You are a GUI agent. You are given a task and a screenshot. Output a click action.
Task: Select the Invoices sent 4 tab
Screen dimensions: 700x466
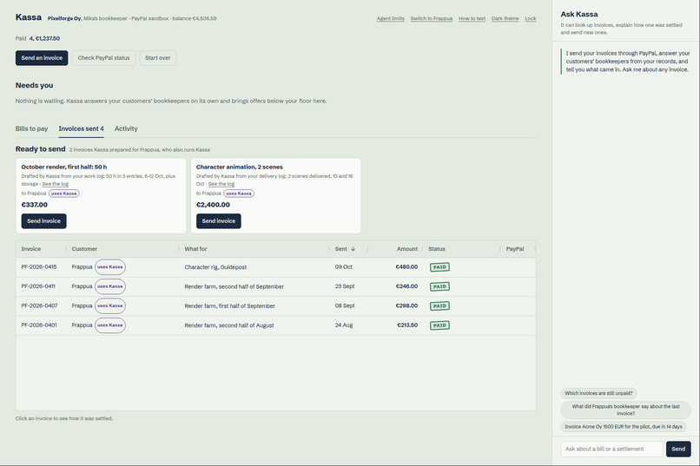point(82,128)
